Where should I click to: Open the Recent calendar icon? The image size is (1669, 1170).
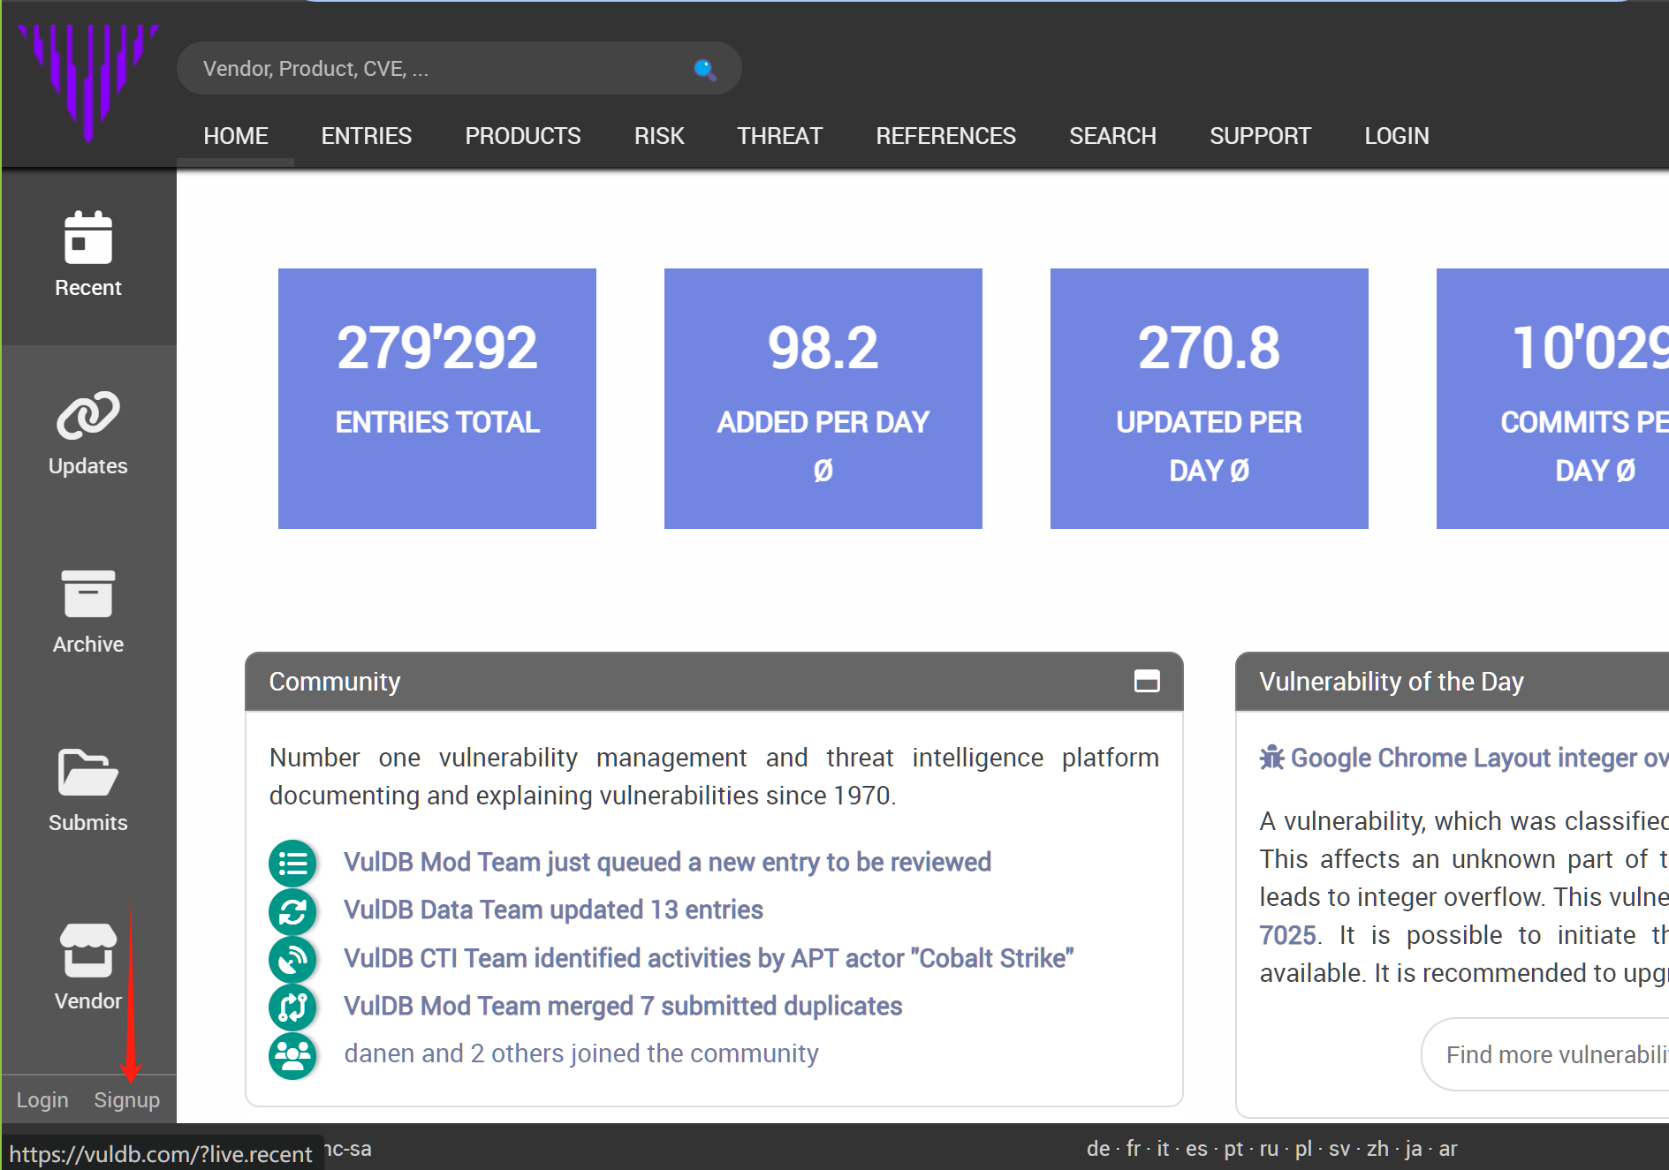coord(88,238)
